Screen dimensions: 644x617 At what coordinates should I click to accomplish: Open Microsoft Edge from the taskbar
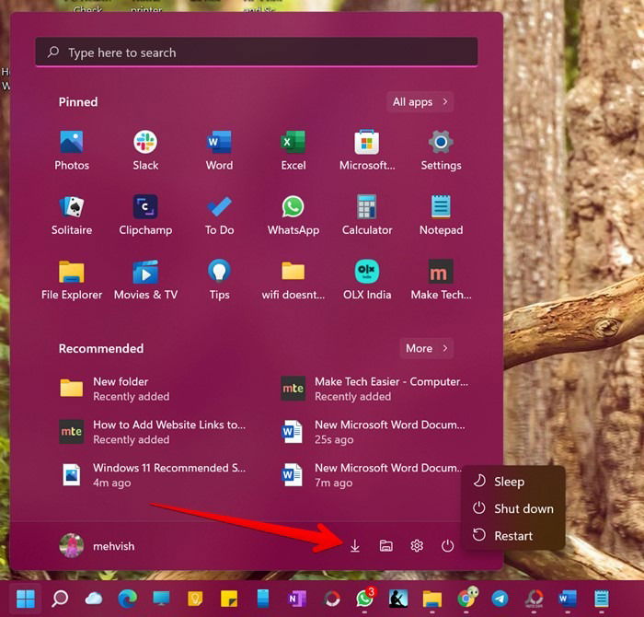pyautogui.click(x=127, y=599)
